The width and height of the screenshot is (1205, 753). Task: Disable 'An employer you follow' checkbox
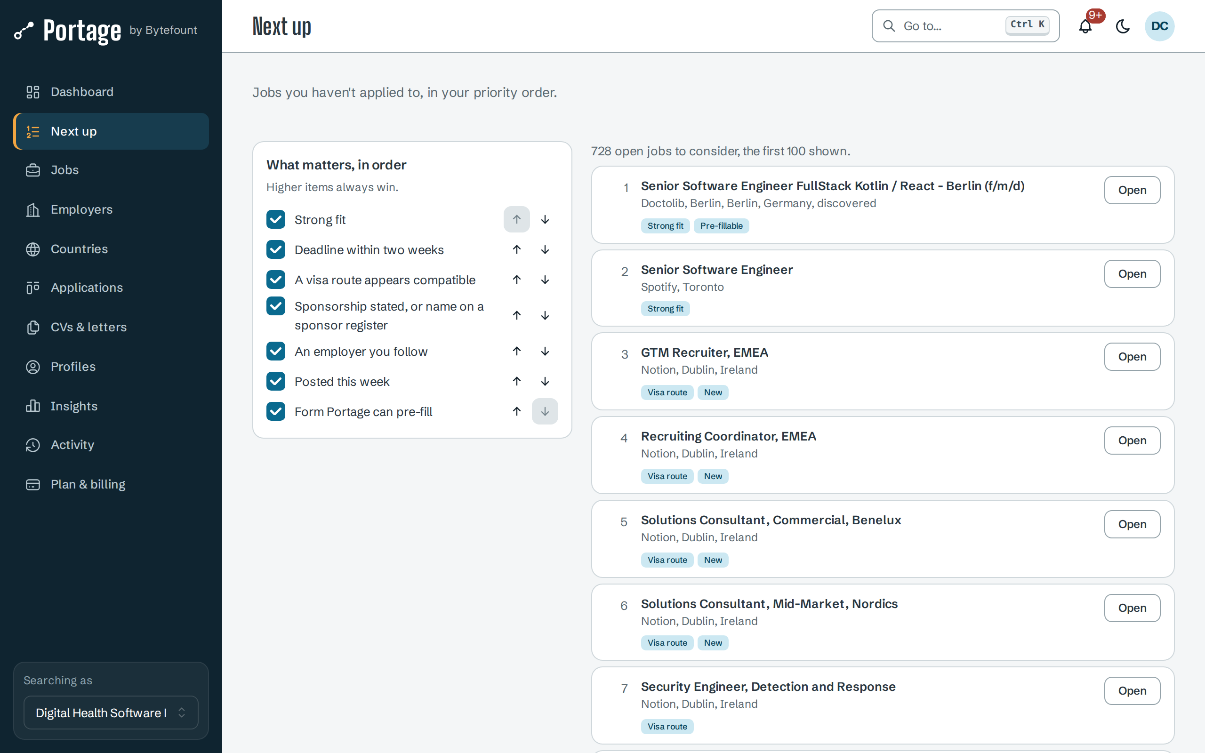pos(276,351)
